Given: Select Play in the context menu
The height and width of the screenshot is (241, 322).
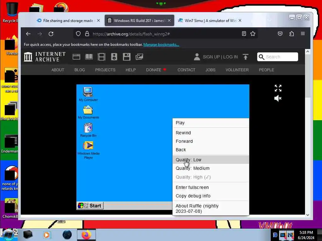Looking at the screenshot, I should [x=211, y=123].
